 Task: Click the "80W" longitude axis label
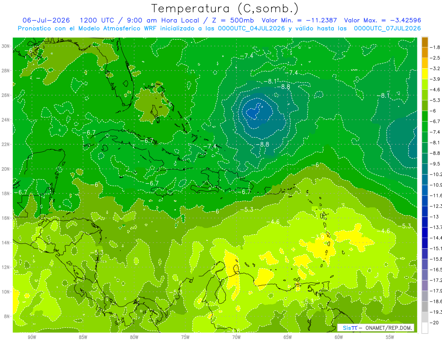134,338
